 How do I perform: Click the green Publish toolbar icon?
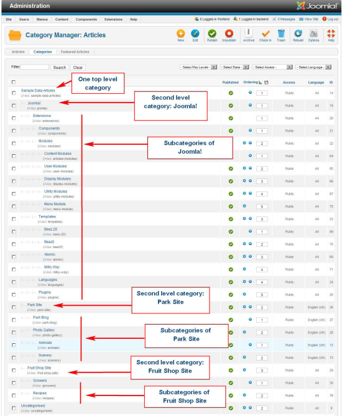point(212,34)
